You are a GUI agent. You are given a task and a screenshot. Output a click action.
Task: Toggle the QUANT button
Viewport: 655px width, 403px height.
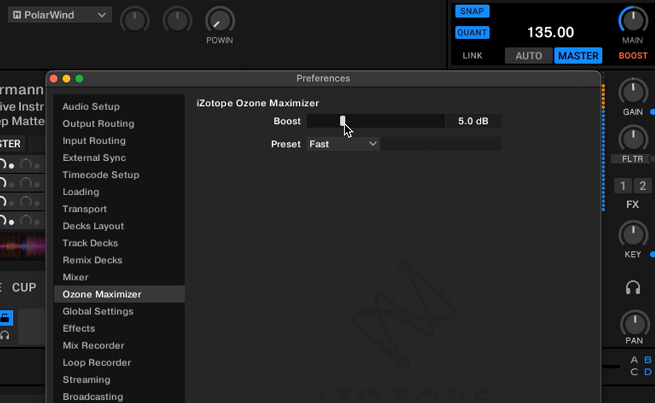(x=472, y=33)
